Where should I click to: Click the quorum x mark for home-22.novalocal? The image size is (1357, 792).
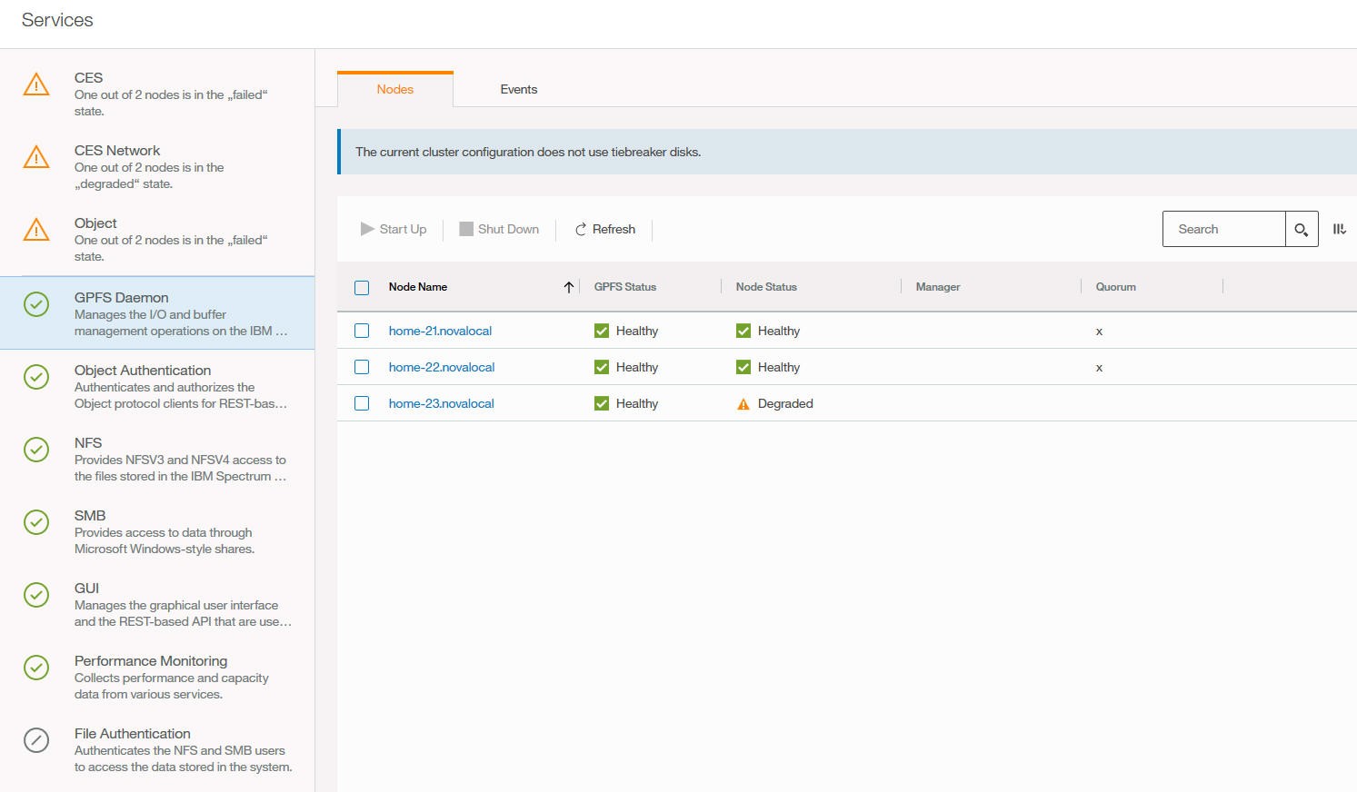pos(1099,368)
